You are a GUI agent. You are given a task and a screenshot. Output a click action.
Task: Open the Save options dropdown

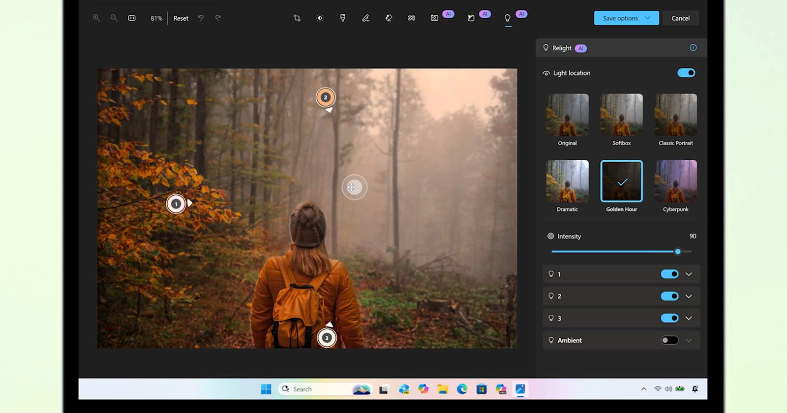(626, 18)
